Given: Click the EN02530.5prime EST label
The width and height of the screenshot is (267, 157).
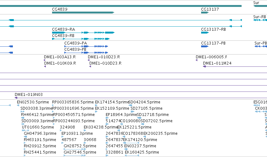Looking at the screenshot, I should (33, 102).
